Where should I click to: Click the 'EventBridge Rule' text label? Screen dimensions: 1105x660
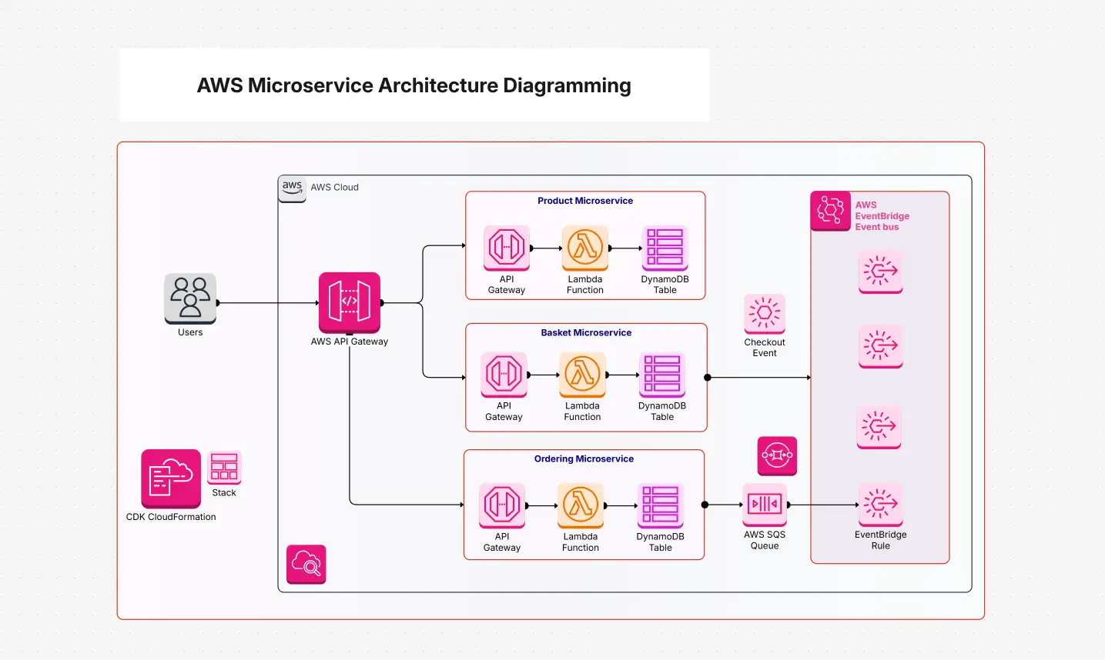coord(880,540)
